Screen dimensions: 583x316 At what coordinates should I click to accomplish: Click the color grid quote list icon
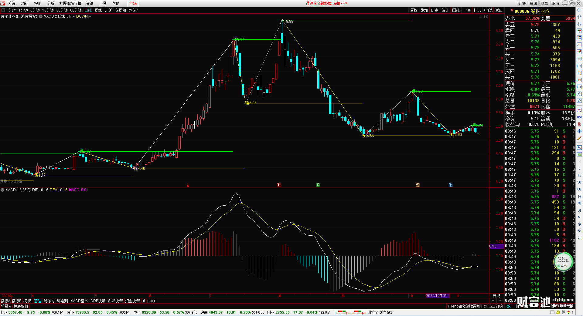click(x=579, y=38)
